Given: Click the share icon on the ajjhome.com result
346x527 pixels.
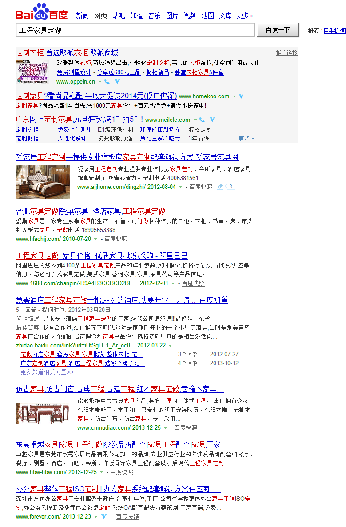Looking at the screenshot, I should 220,187.
